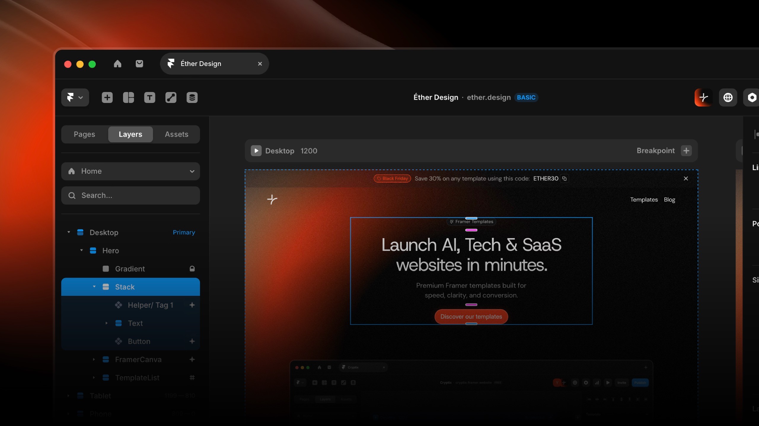The height and width of the screenshot is (426, 759).
Task: Click Discover our templates button
Action: (x=471, y=317)
